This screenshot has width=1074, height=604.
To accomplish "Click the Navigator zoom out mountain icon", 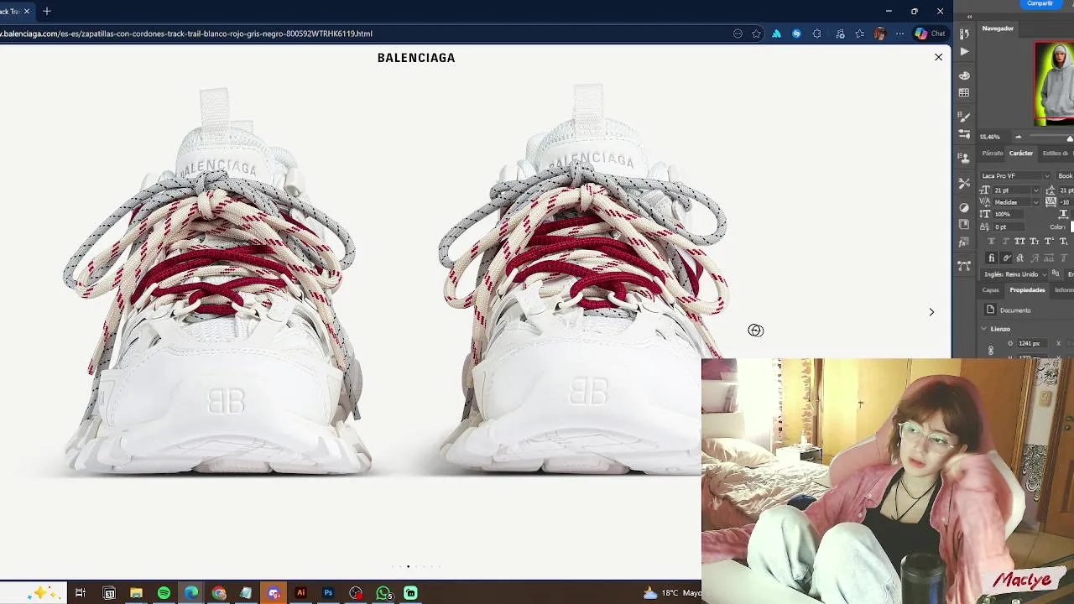I will [1019, 137].
